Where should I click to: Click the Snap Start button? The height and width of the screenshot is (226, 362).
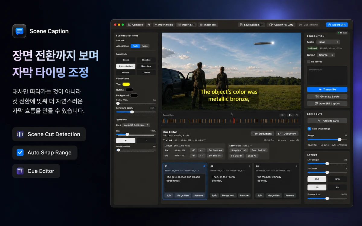(x=239, y=150)
